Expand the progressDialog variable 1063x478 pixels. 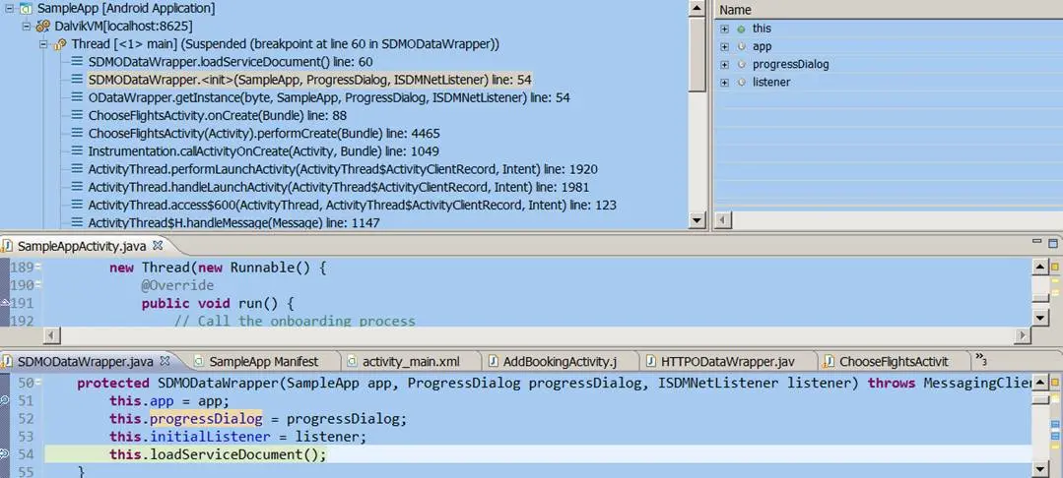(x=725, y=65)
